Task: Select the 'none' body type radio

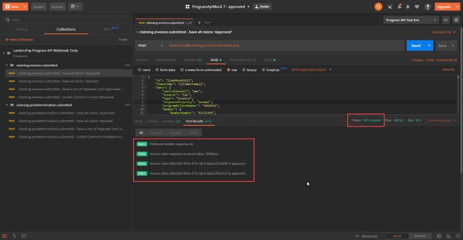Action: point(139,70)
